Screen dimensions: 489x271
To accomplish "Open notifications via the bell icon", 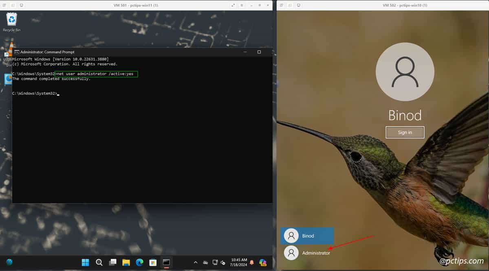I will (x=251, y=262).
